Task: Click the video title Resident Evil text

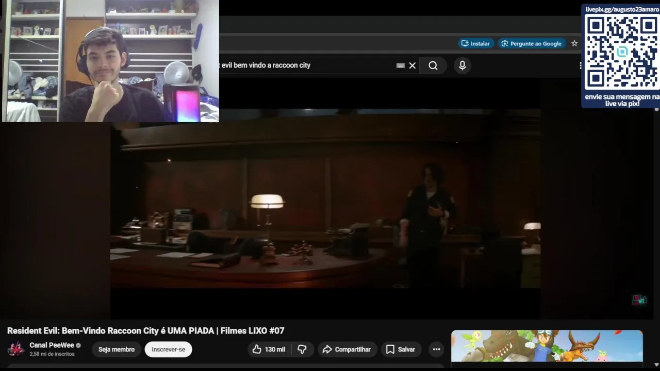Action: tap(145, 331)
